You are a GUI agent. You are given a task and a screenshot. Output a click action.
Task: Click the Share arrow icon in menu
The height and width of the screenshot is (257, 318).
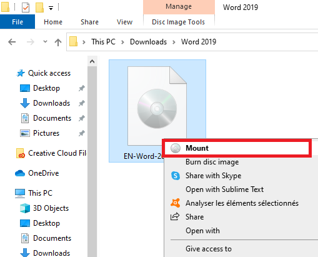[x=175, y=217]
